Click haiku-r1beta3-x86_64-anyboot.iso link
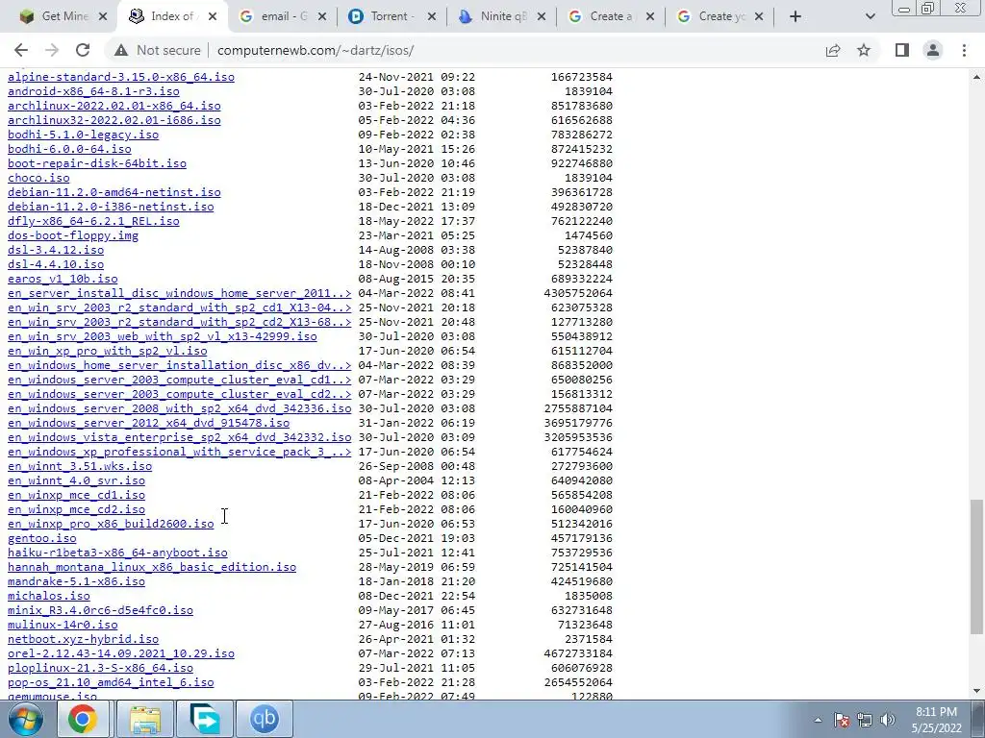The height and width of the screenshot is (738, 985). point(117,553)
